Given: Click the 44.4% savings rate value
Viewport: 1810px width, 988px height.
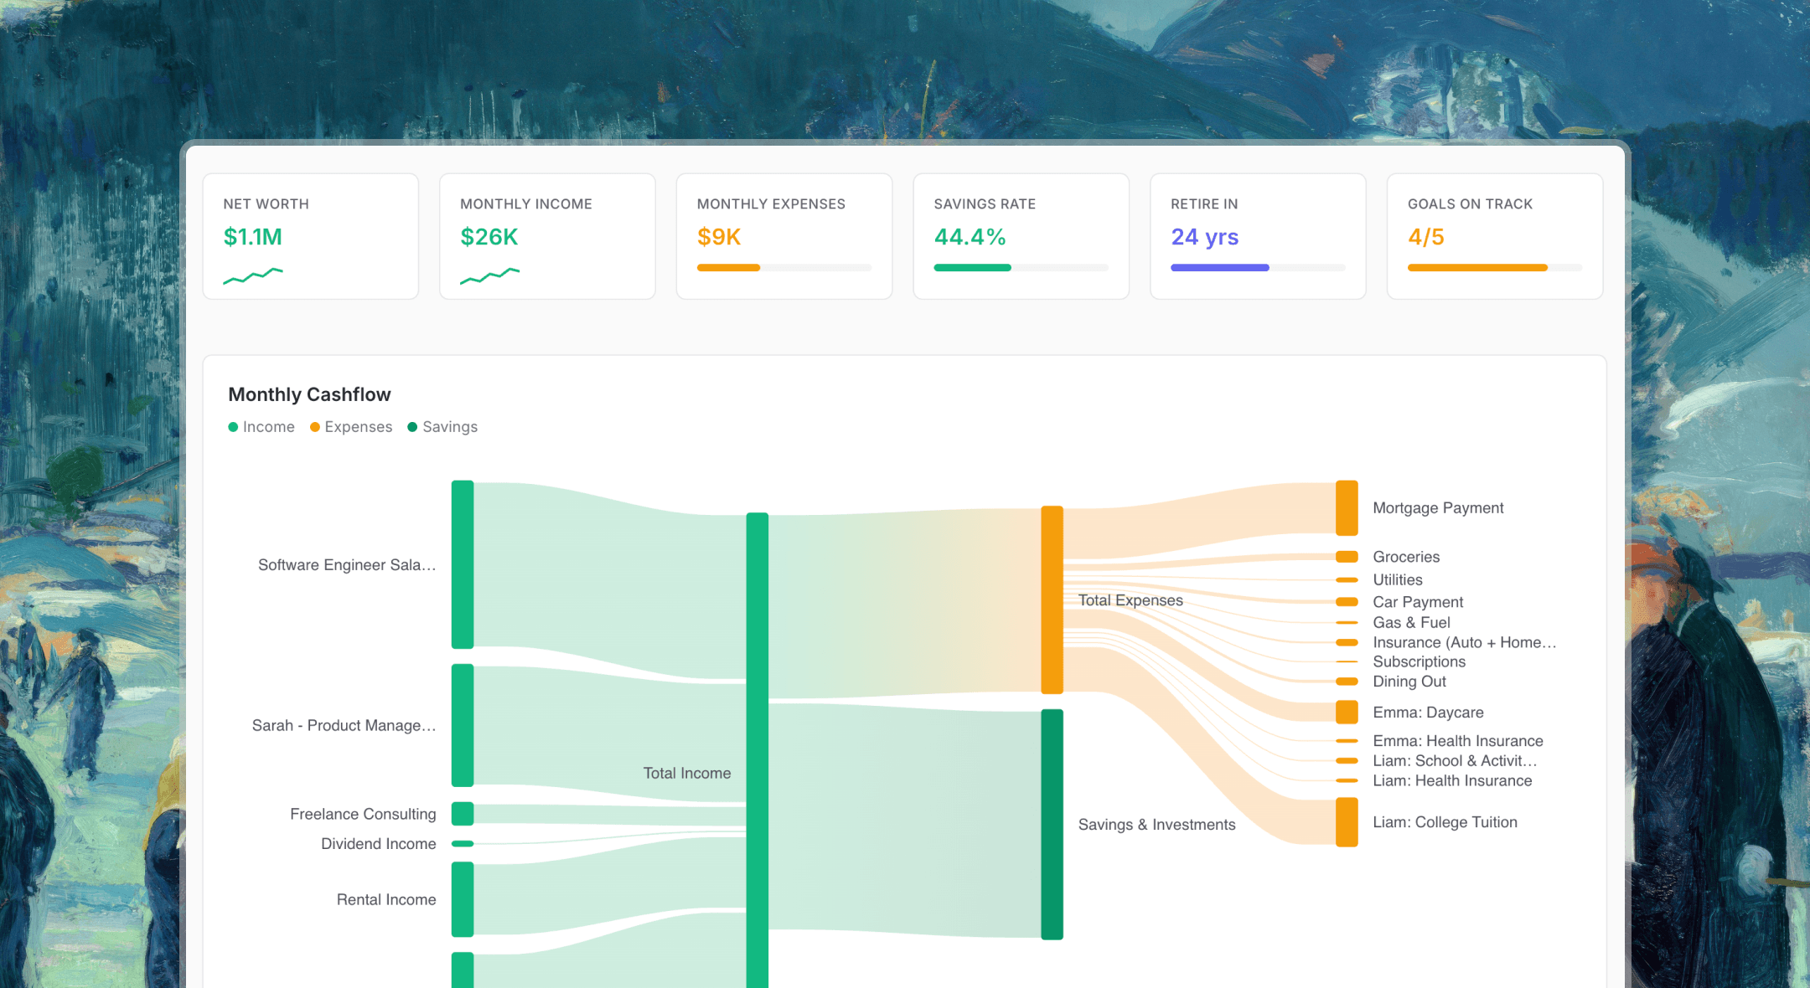Looking at the screenshot, I should point(970,237).
